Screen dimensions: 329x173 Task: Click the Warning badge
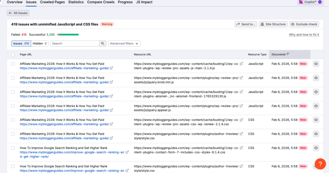pyautogui.click(x=107, y=24)
